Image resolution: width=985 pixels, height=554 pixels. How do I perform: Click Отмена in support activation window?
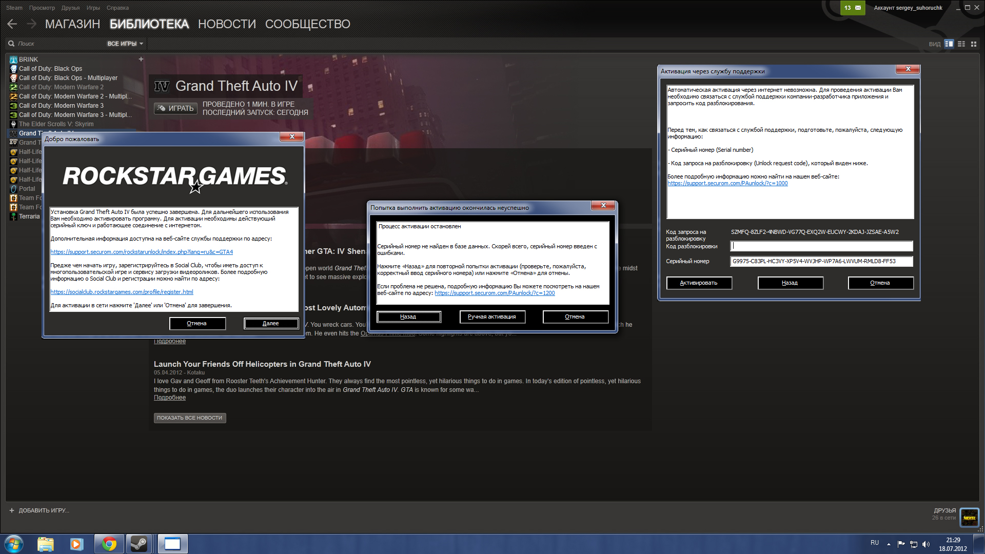click(x=880, y=283)
